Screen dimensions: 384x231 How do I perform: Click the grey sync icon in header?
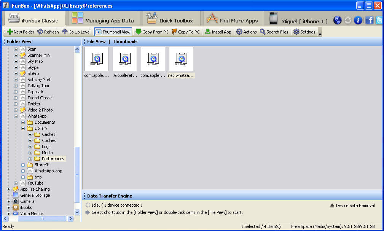[348, 20]
